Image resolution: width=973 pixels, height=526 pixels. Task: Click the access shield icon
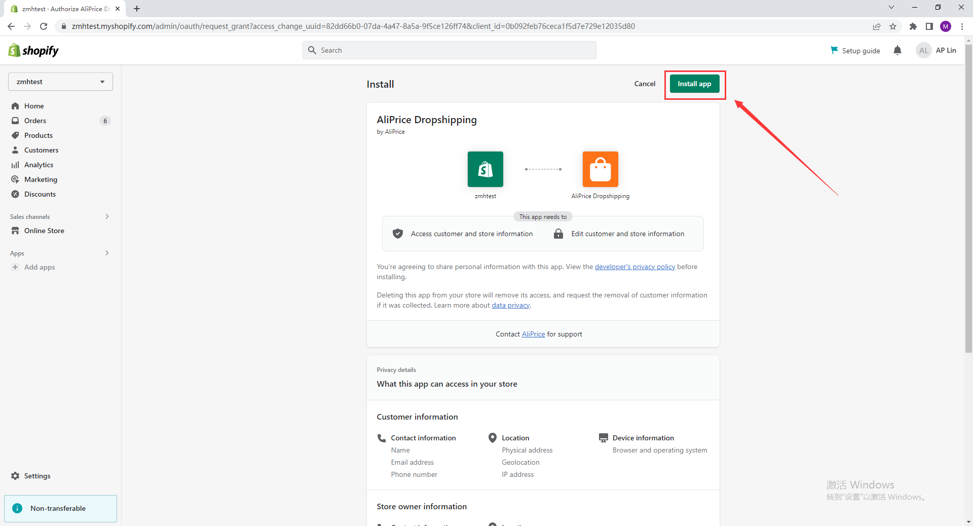click(398, 234)
